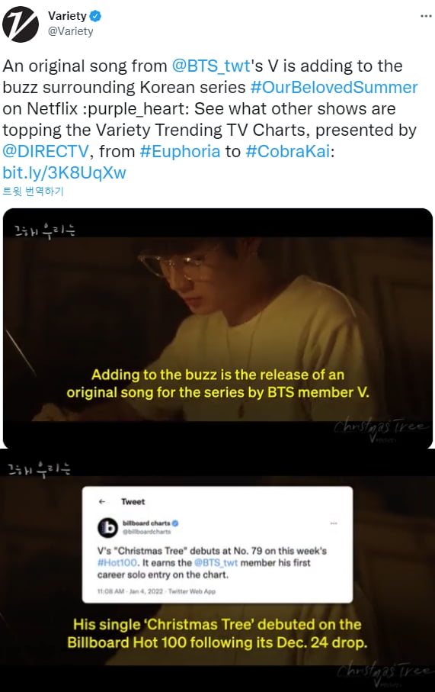Click the Christmas Tree watermark in first video

tap(381, 428)
